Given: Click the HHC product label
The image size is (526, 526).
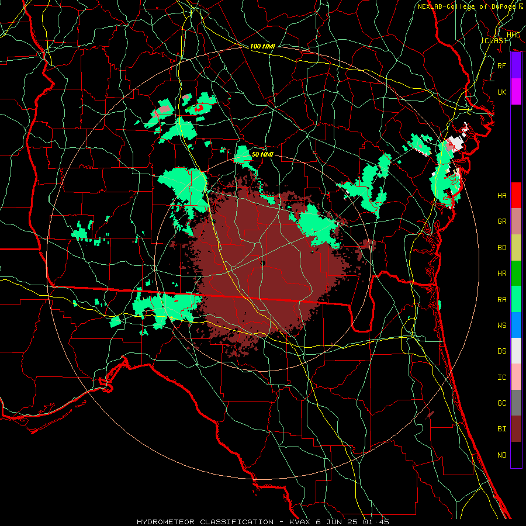Looking at the screenshot, I should click(513, 35).
